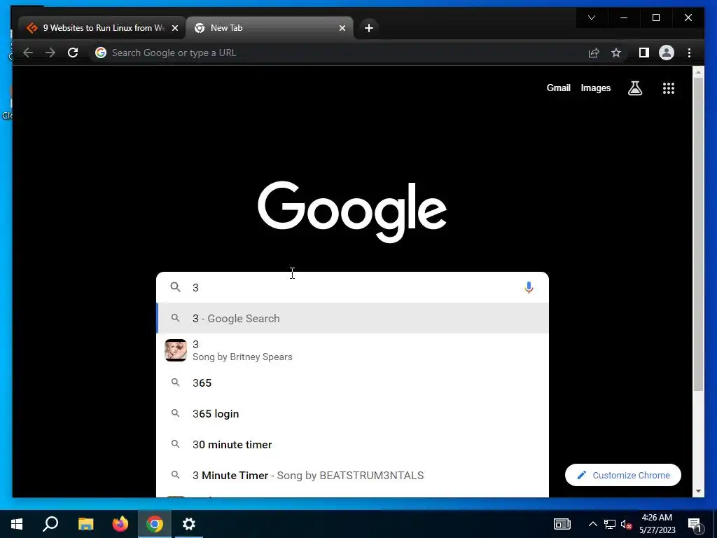Click into the Google search input
Screen dimensions: 717x538
tap(352, 287)
